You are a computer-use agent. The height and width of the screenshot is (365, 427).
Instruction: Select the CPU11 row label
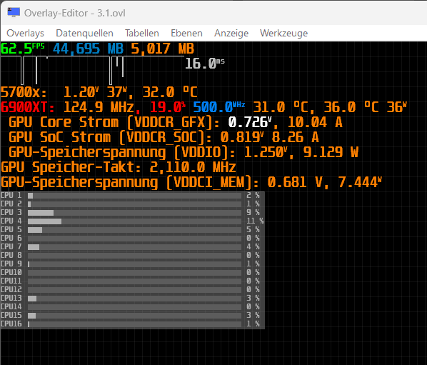click(11, 281)
